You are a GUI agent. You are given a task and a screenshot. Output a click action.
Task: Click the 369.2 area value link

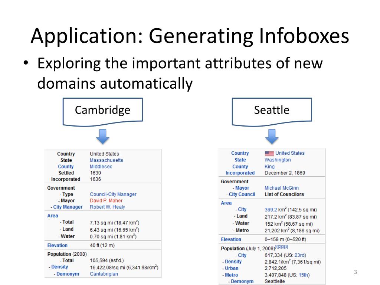pos(271,210)
